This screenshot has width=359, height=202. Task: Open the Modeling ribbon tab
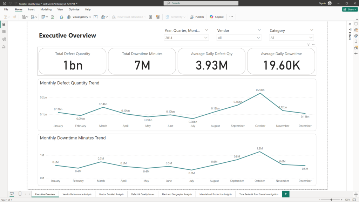tap(46, 9)
